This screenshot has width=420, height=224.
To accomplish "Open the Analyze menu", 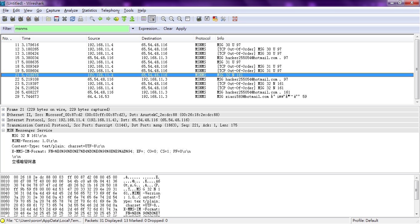I will point(71,10).
